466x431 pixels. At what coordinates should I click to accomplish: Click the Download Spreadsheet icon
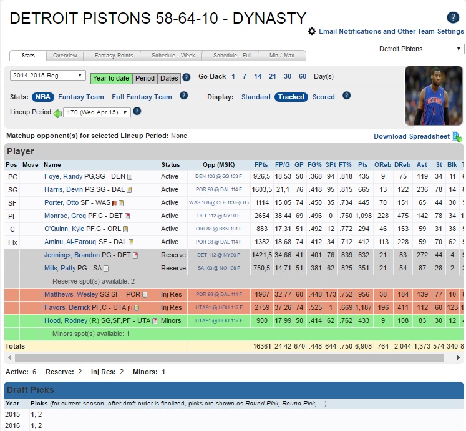coord(457,137)
